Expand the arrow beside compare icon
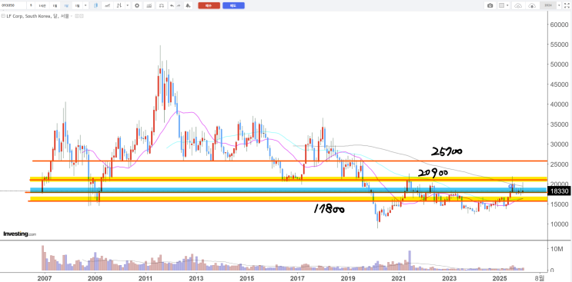572x282 pixels. 127,5
